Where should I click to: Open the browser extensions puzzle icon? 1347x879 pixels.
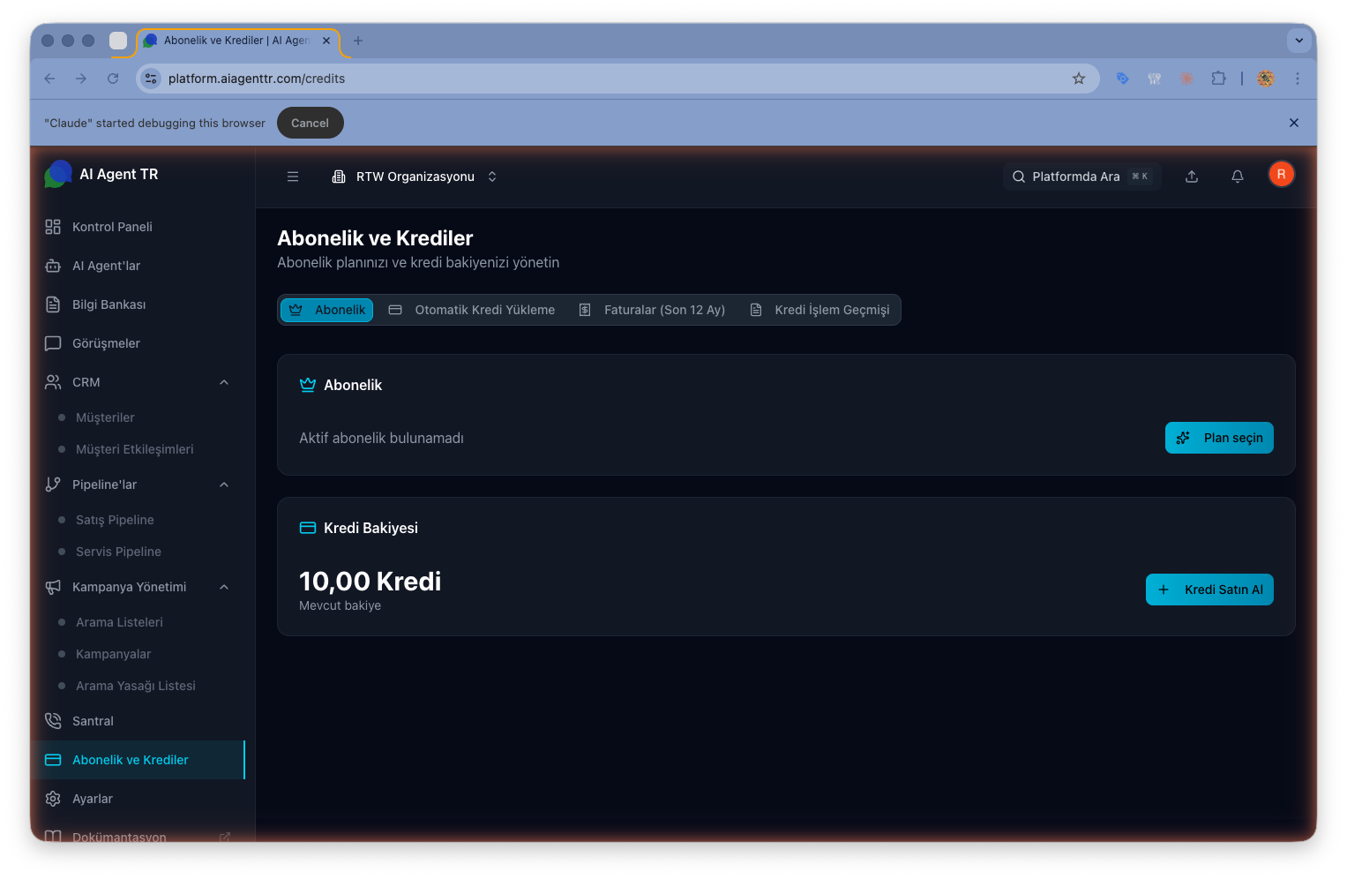coord(1218,79)
